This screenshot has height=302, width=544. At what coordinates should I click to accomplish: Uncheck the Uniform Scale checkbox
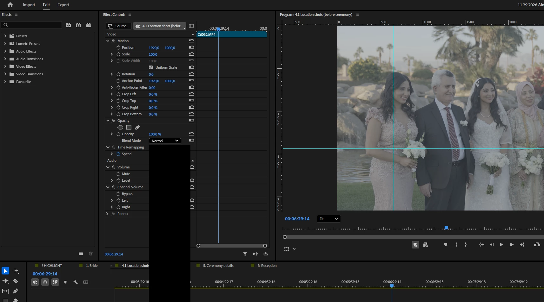point(151,67)
